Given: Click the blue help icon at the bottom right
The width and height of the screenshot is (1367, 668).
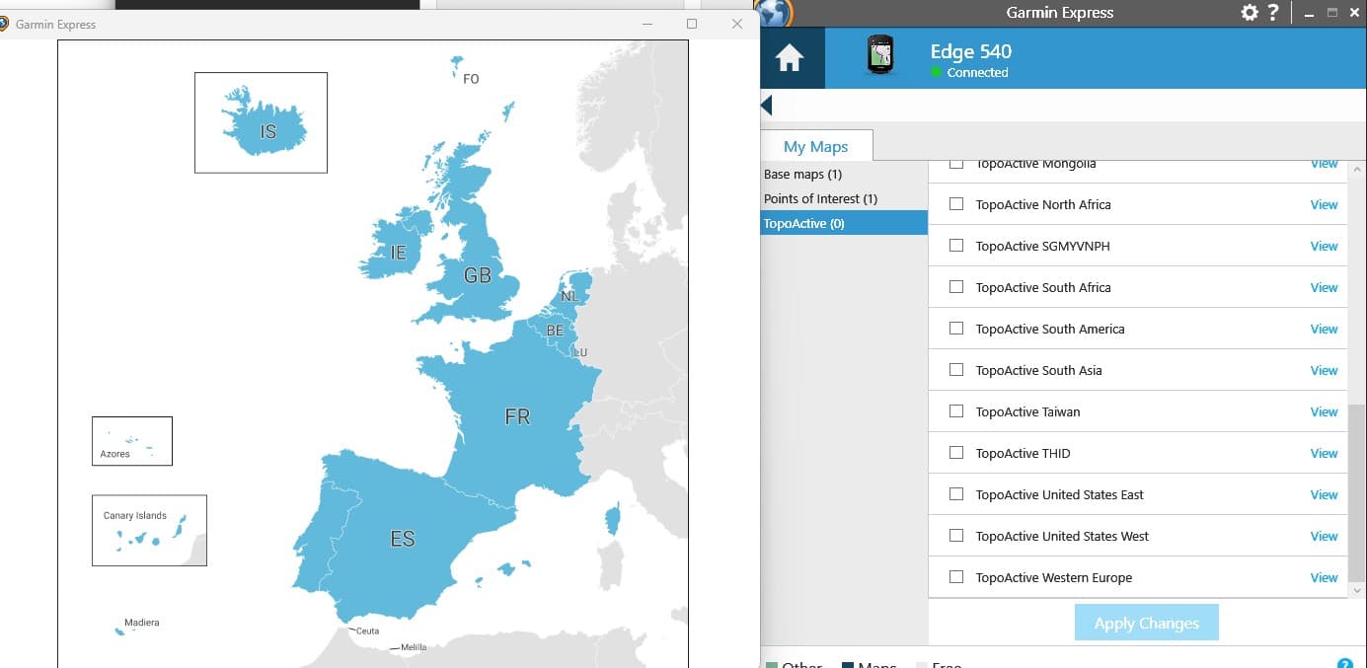Looking at the screenshot, I should tap(1343, 663).
